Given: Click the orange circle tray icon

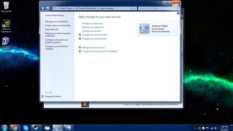Looking at the screenshot, I should 203,128.
